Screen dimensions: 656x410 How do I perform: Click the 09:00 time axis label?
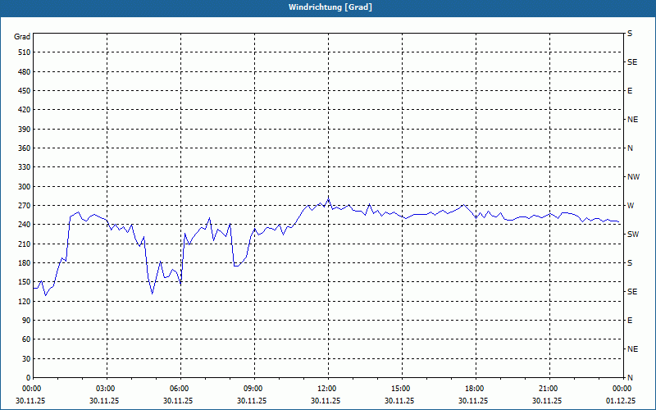[x=254, y=389]
